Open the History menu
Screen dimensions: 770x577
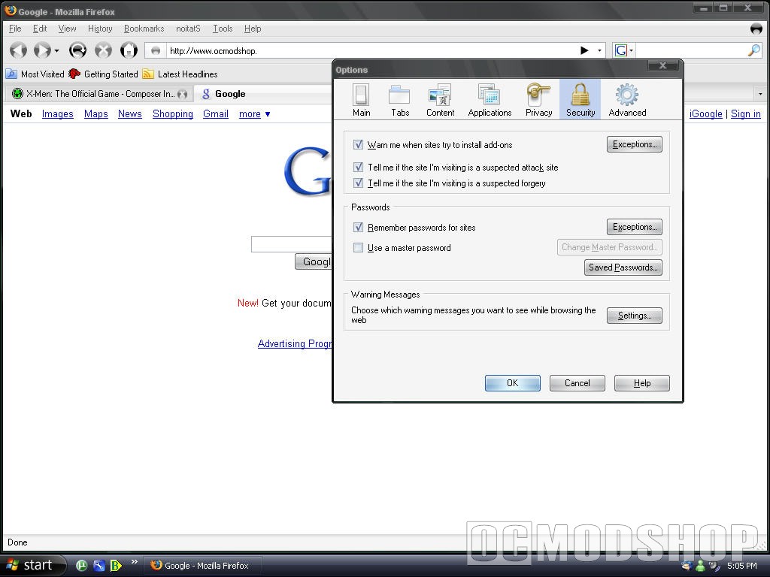click(x=100, y=29)
